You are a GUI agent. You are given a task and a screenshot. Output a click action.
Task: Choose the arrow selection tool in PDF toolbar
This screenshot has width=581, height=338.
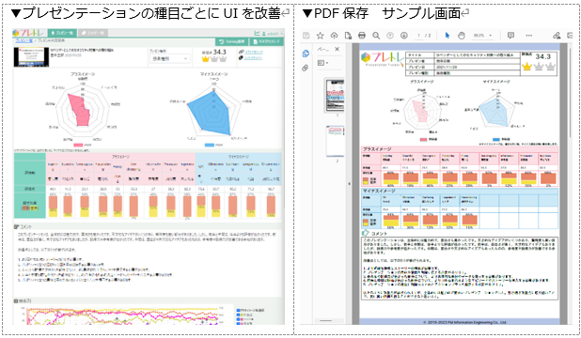pos(447,36)
